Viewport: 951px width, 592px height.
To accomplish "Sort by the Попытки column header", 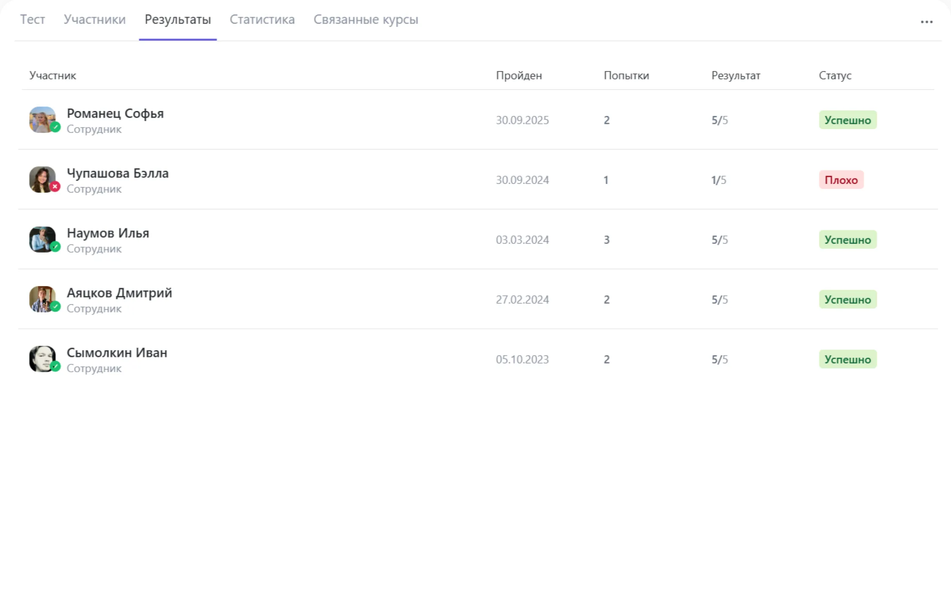I will click(x=626, y=75).
